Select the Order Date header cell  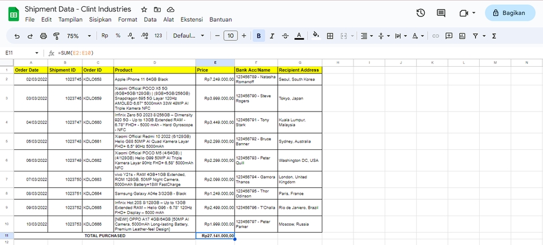(x=31, y=70)
